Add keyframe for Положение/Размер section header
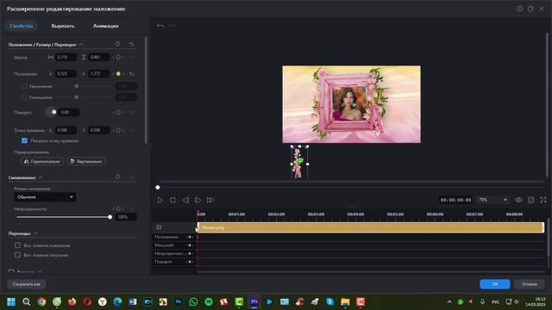The height and width of the screenshot is (310, 552). 117,44
